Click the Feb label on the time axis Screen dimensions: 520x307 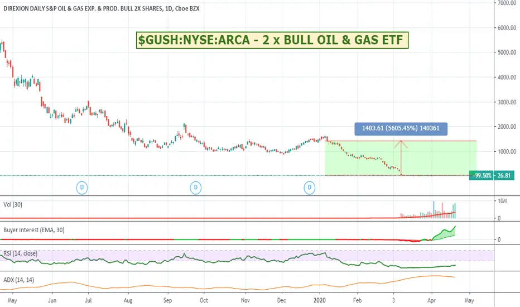[x=357, y=300]
